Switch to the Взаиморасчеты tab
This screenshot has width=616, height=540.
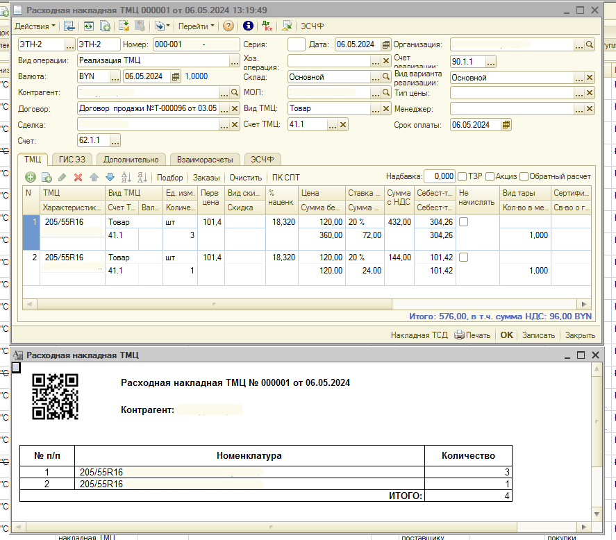(x=204, y=160)
